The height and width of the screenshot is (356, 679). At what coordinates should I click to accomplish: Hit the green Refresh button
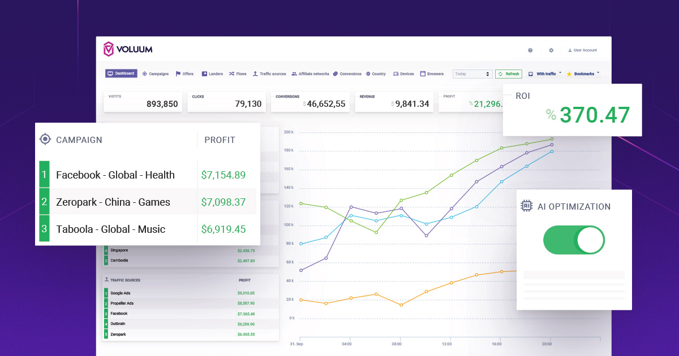click(x=509, y=74)
